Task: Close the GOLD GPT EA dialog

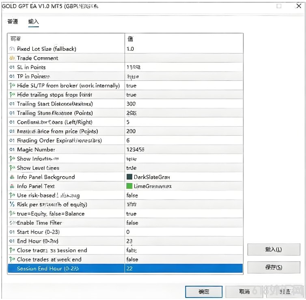Action: [299, 6]
